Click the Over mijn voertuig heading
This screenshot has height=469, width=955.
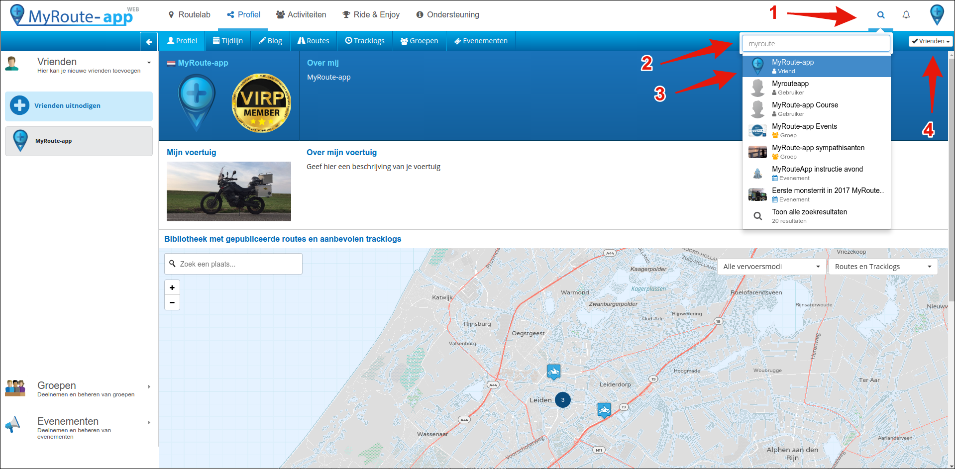coord(341,152)
